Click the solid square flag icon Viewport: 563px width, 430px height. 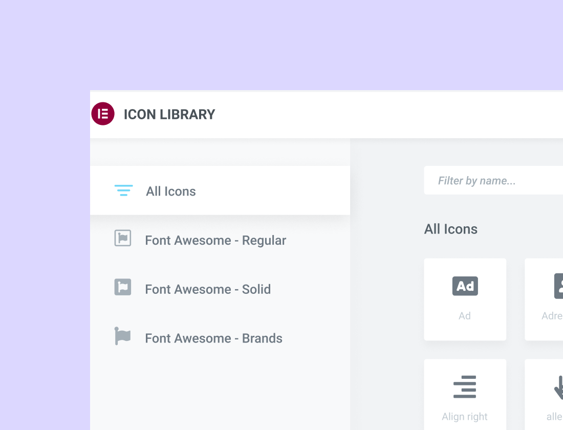click(123, 287)
